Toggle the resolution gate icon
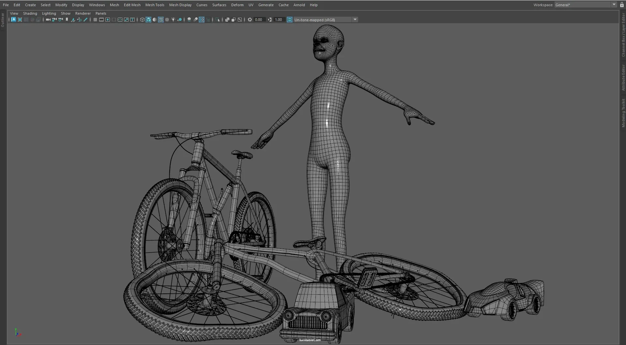This screenshot has height=345, width=626. tap(108, 20)
